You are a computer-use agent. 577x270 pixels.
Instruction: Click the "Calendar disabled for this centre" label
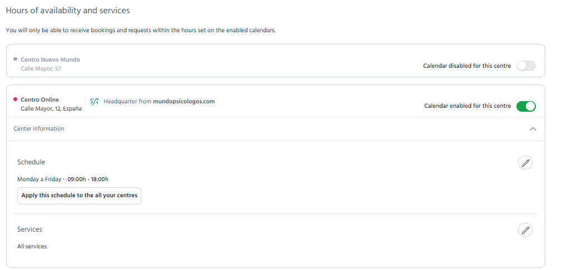467,66
